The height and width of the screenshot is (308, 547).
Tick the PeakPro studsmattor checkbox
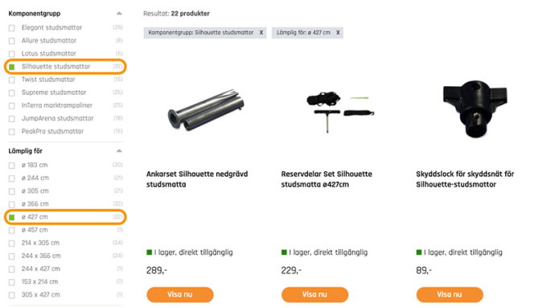12,132
